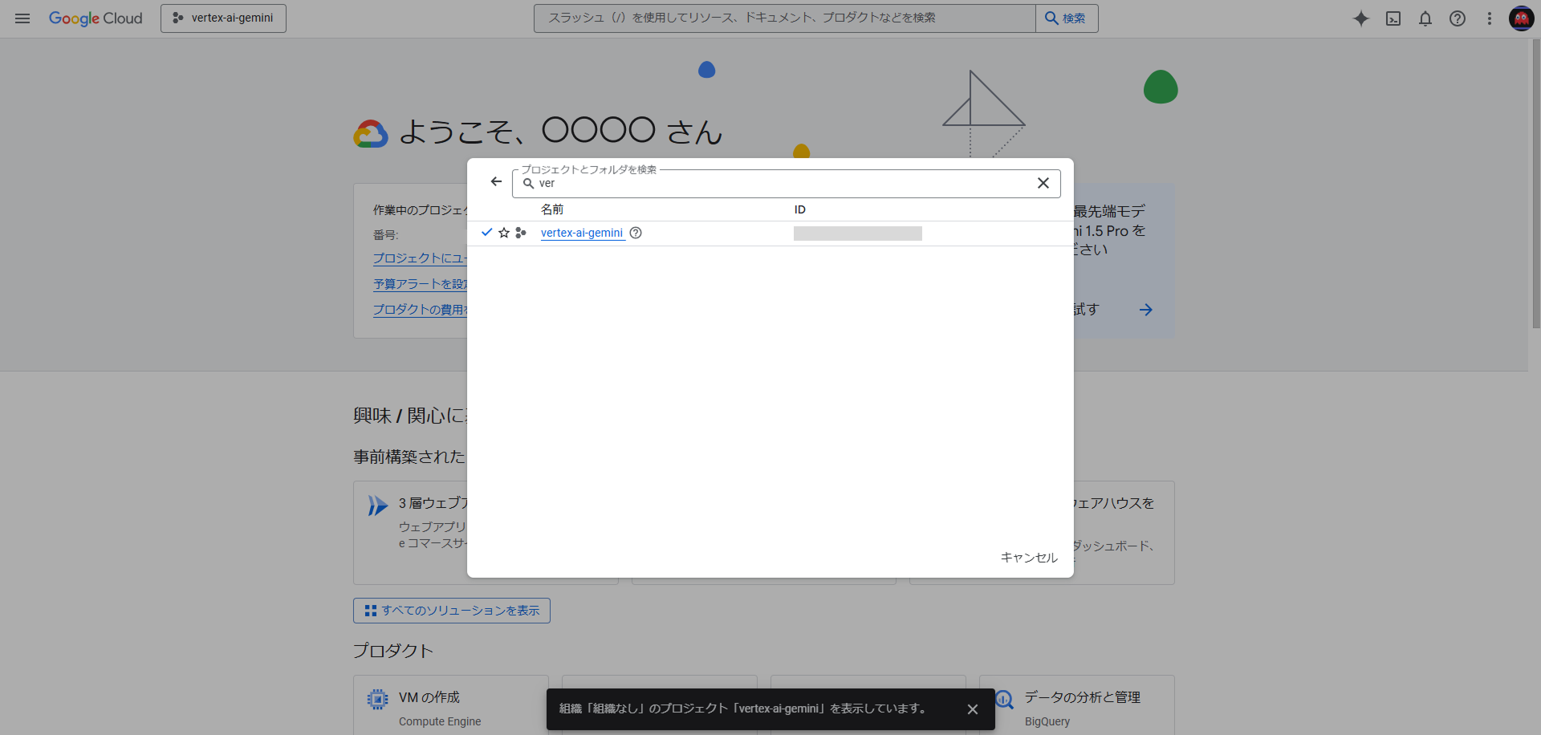
Task: Open the main navigation hamburger menu
Action: pyautogui.click(x=22, y=18)
